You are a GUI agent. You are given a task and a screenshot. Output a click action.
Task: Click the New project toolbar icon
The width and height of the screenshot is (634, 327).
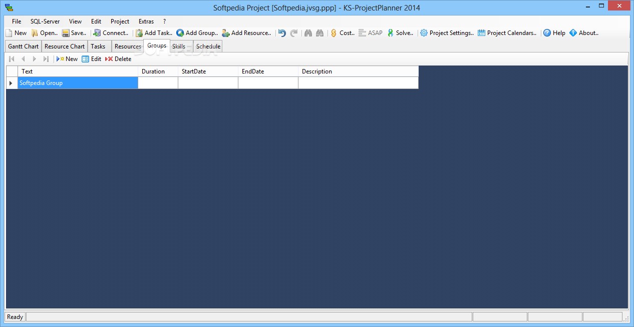[16, 33]
